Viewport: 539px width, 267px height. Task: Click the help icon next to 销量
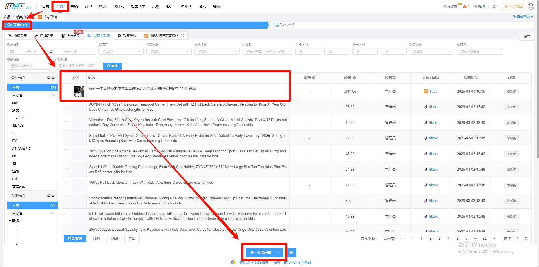coord(314,78)
